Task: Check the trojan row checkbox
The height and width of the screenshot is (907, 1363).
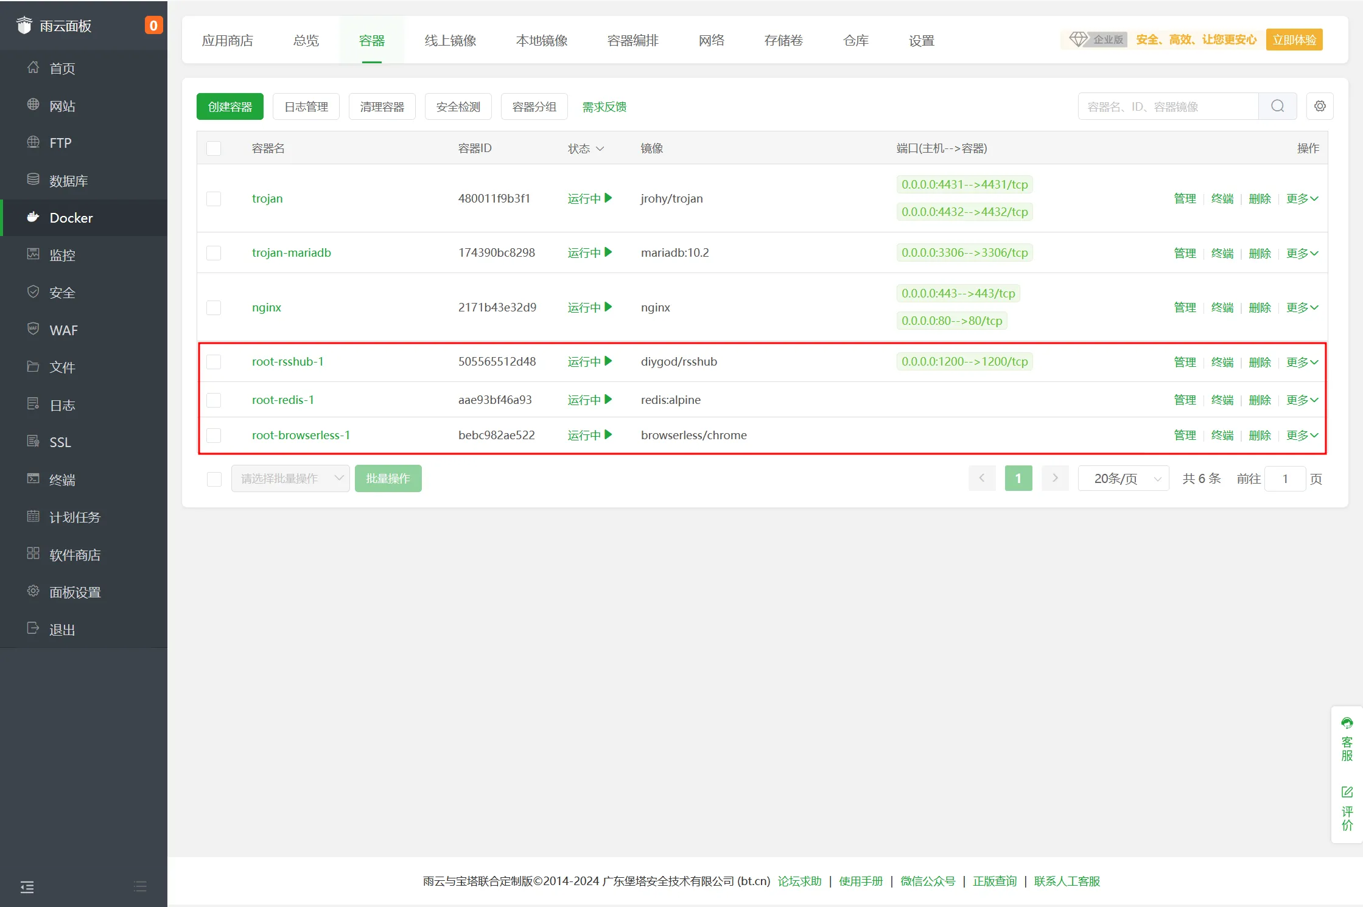Action: pyautogui.click(x=214, y=199)
